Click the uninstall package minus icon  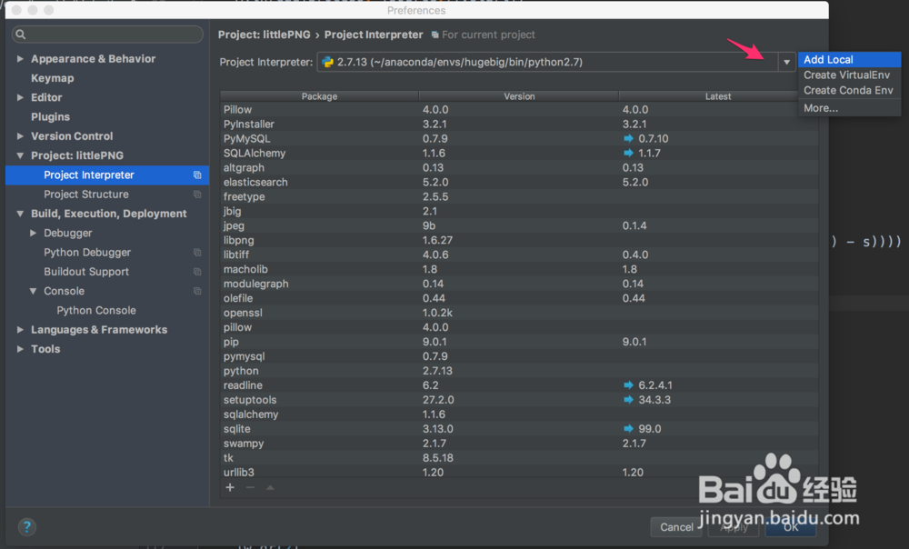tap(249, 487)
